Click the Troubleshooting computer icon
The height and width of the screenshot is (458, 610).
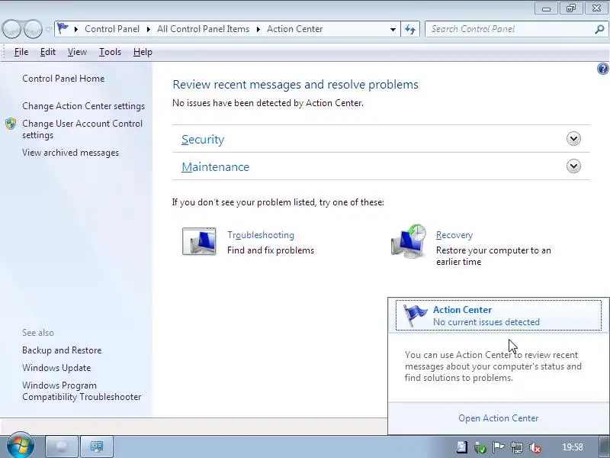pos(199,241)
